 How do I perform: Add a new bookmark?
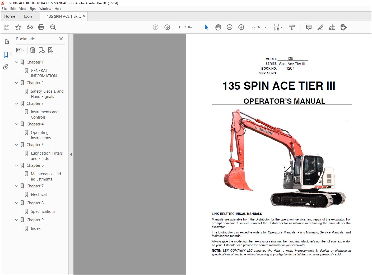pos(41,50)
